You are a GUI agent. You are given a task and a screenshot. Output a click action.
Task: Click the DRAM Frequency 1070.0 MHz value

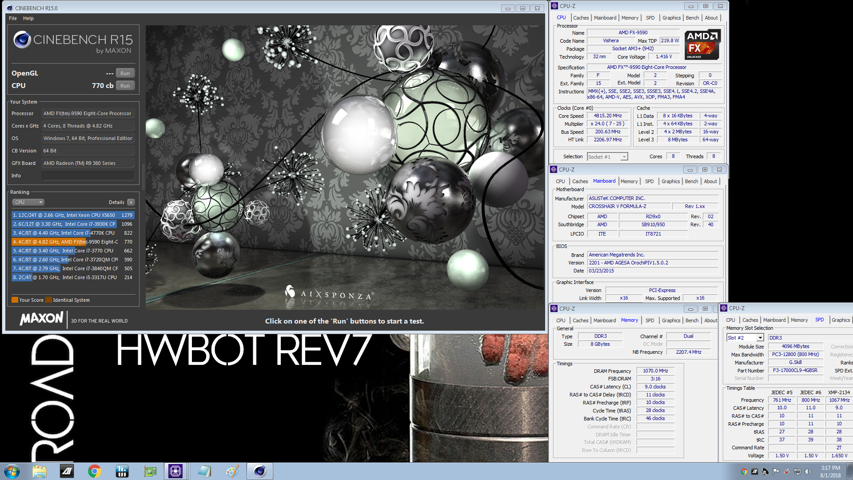click(655, 371)
